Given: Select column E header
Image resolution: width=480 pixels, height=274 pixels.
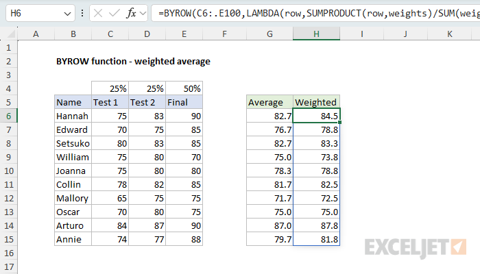Looking at the screenshot, I should click(x=184, y=34).
